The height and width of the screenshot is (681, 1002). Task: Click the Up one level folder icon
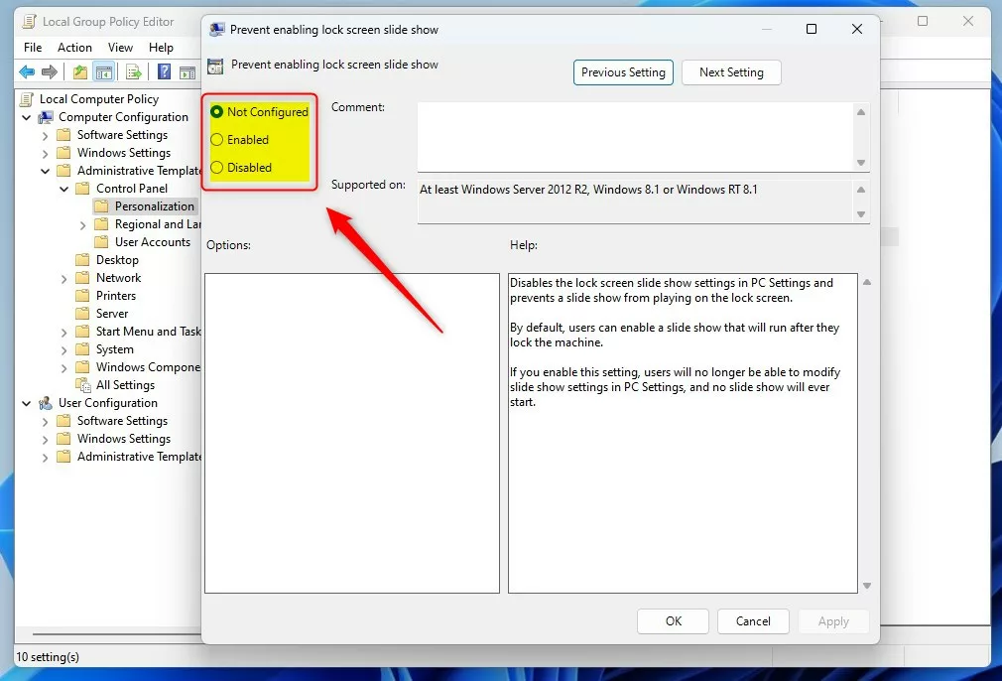pos(80,71)
